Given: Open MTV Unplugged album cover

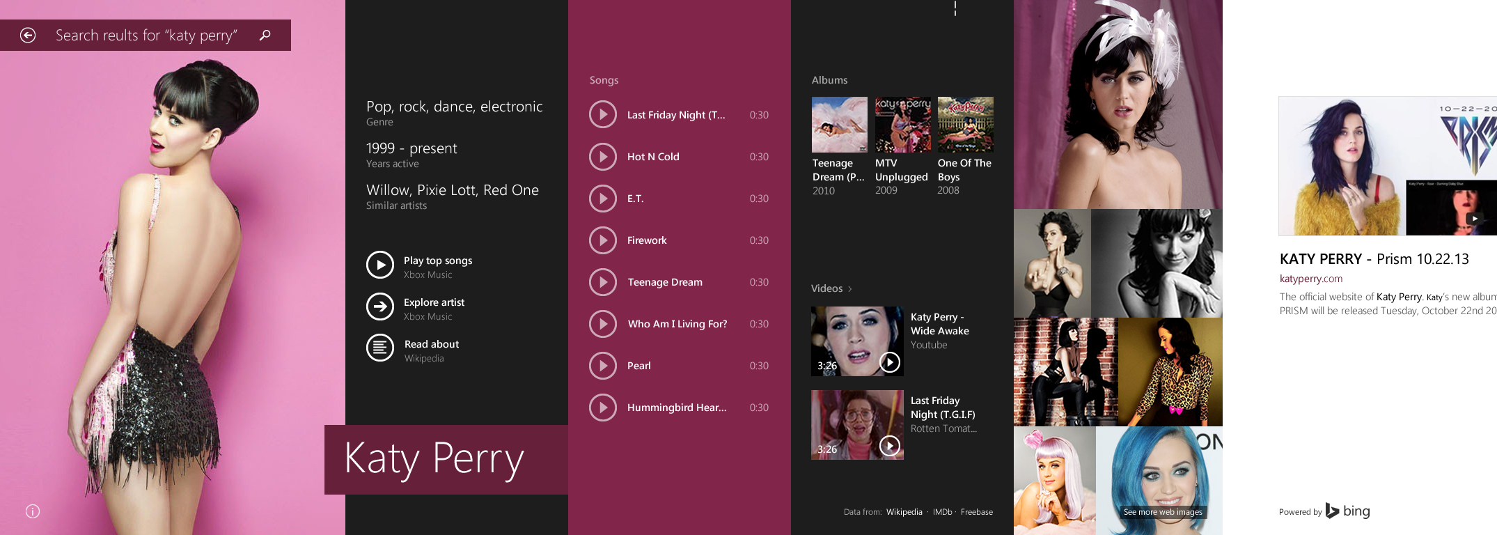Looking at the screenshot, I should click(x=902, y=125).
